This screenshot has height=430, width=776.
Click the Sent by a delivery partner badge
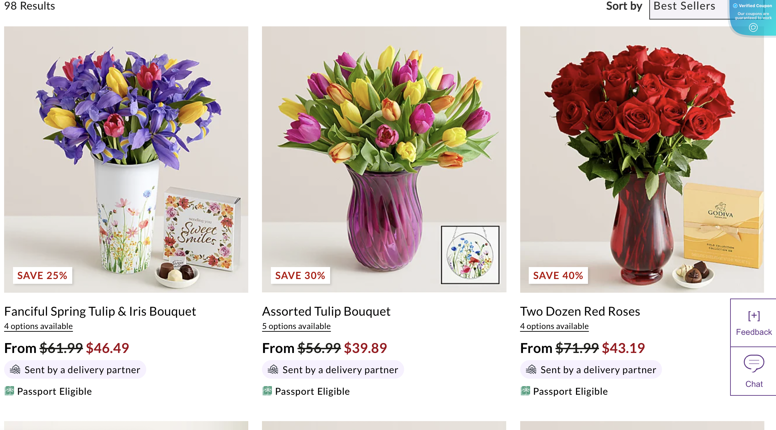[x=75, y=369]
